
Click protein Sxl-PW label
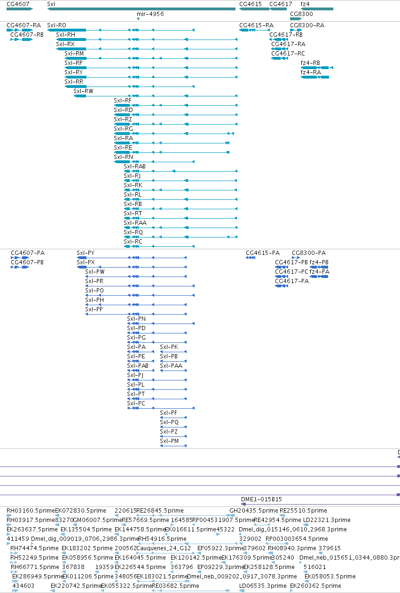point(95,272)
